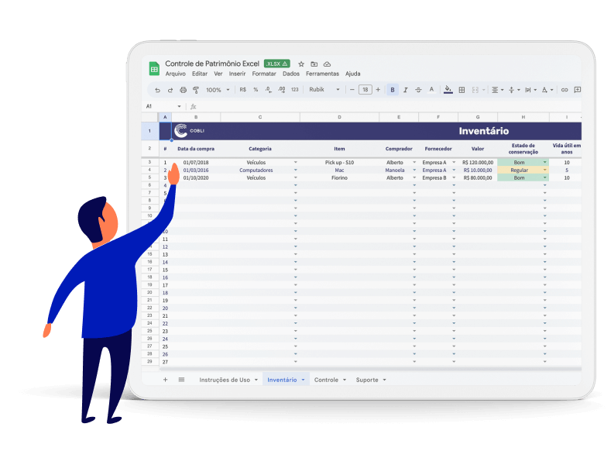Viewport: 611px width, 465px height.
Task: Select cell with date 01/03/2016
Action: (196, 170)
